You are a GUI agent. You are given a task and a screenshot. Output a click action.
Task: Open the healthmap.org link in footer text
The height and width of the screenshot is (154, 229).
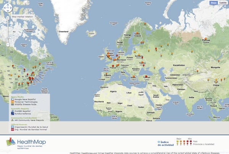89,153
